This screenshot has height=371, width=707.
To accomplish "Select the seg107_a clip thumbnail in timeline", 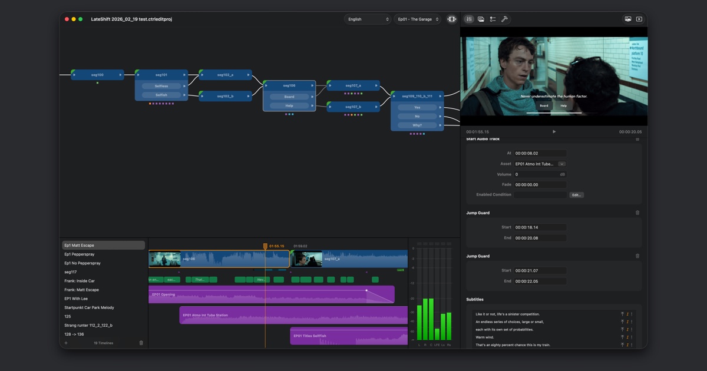I will pos(307,259).
